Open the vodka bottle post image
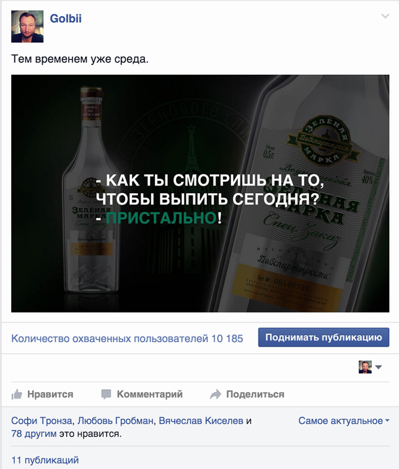399x469 pixels. coord(200,194)
